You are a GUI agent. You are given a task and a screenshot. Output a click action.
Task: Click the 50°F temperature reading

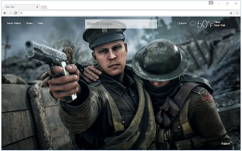pyautogui.click(x=205, y=24)
